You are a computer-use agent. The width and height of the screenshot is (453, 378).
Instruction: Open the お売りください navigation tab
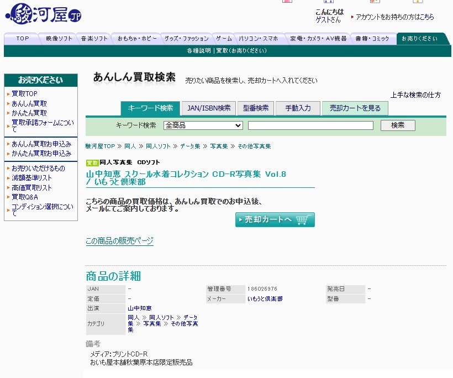tap(419, 39)
